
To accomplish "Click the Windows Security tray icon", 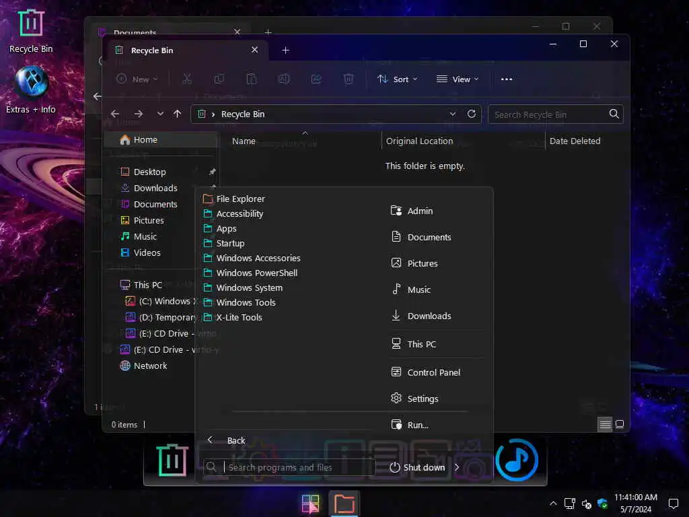I will click(602, 504).
